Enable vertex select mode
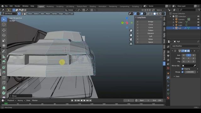The height and width of the screenshot is (113, 201). [x=19, y=14]
